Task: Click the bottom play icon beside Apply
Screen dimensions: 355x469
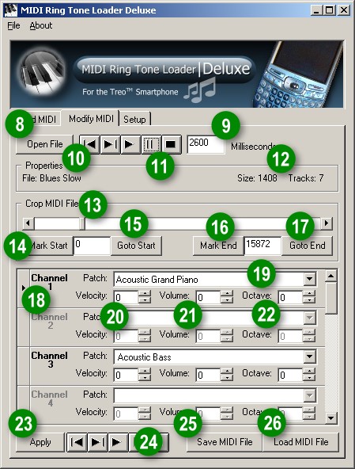Action: click(117, 442)
